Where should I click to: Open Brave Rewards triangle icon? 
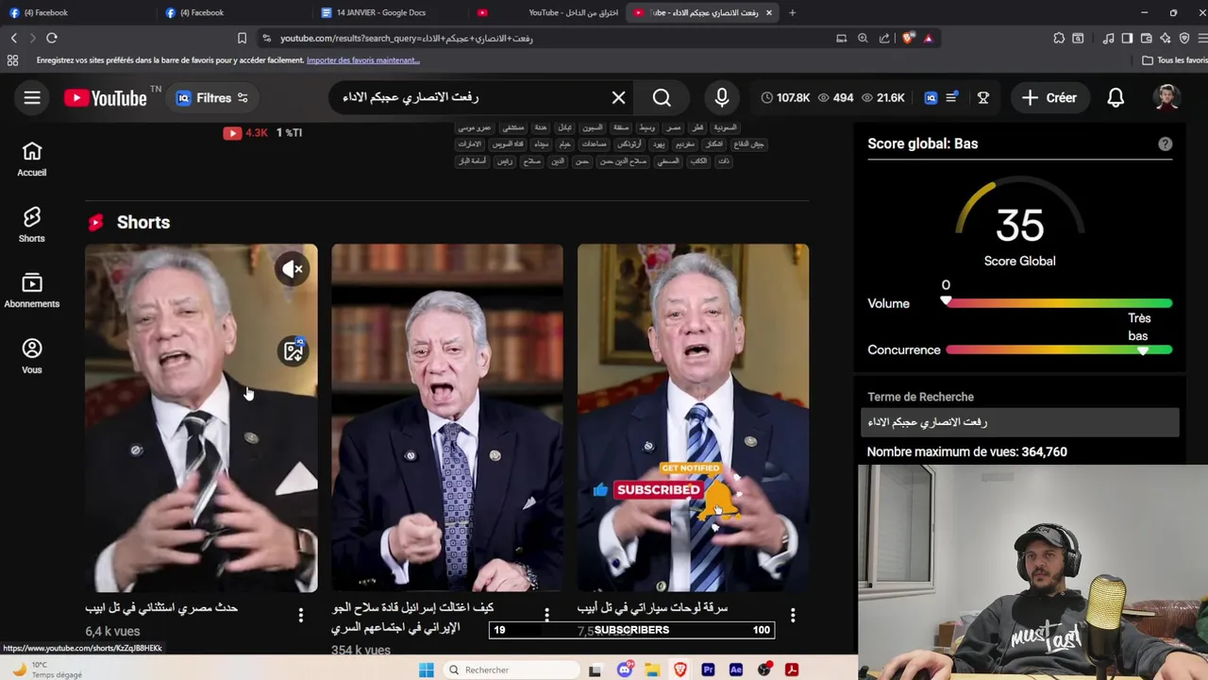[929, 38]
